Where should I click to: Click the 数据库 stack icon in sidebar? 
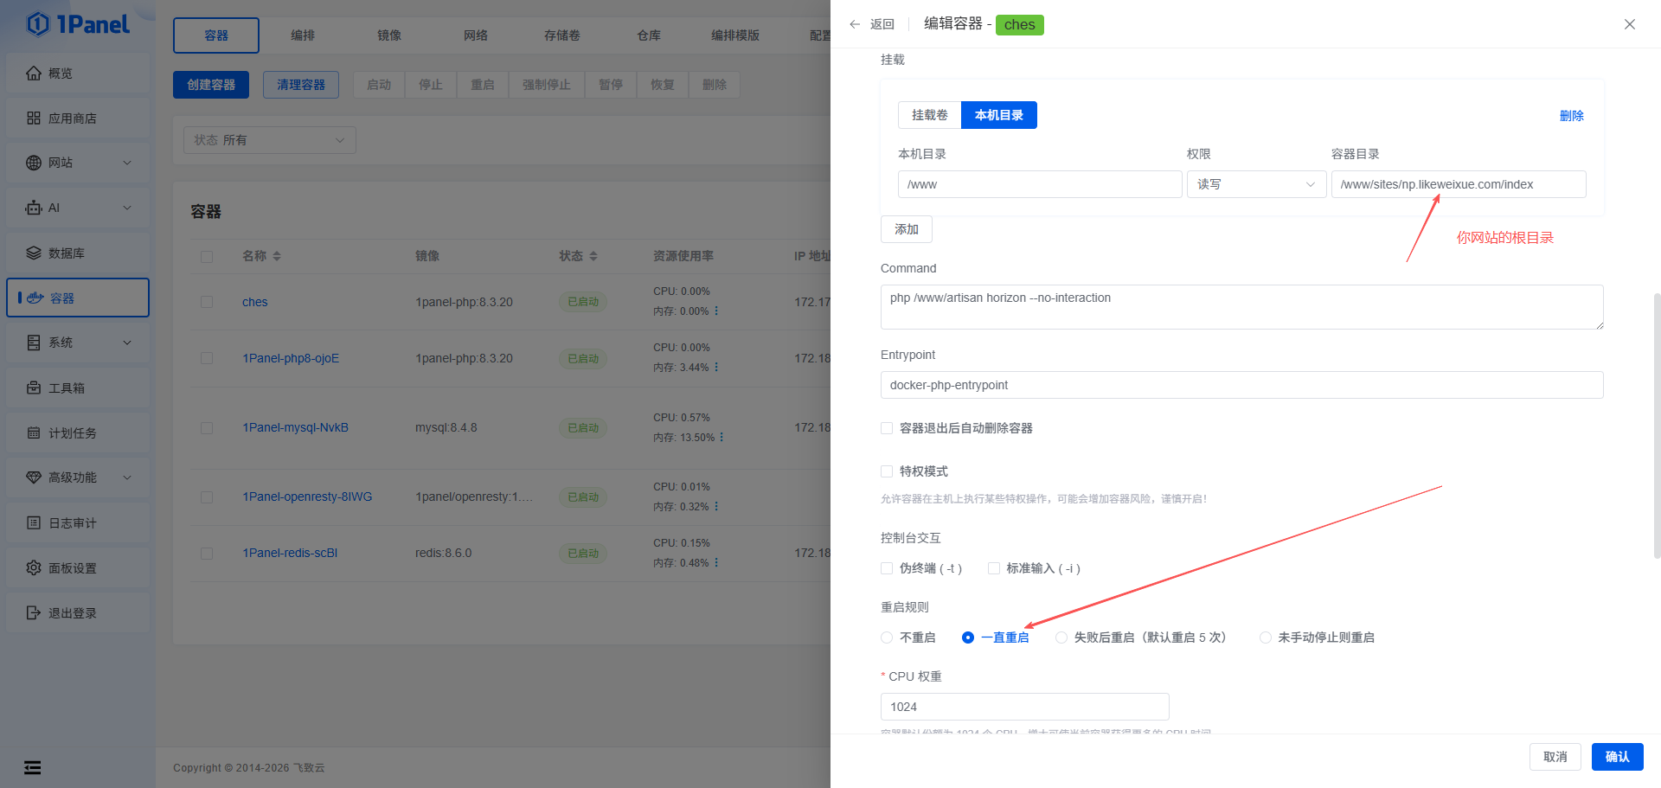pos(34,253)
